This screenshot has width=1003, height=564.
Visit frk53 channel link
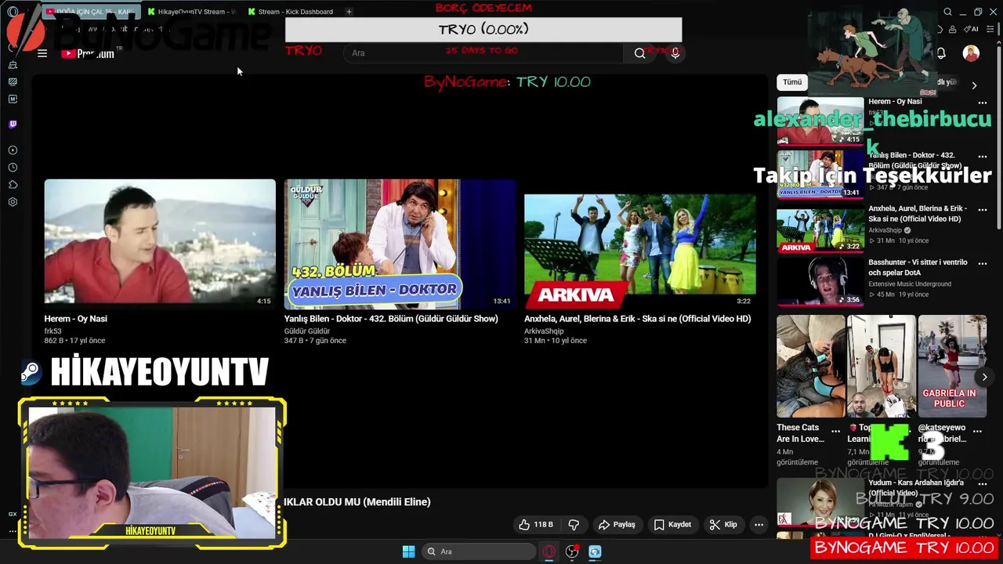[x=53, y=331]
